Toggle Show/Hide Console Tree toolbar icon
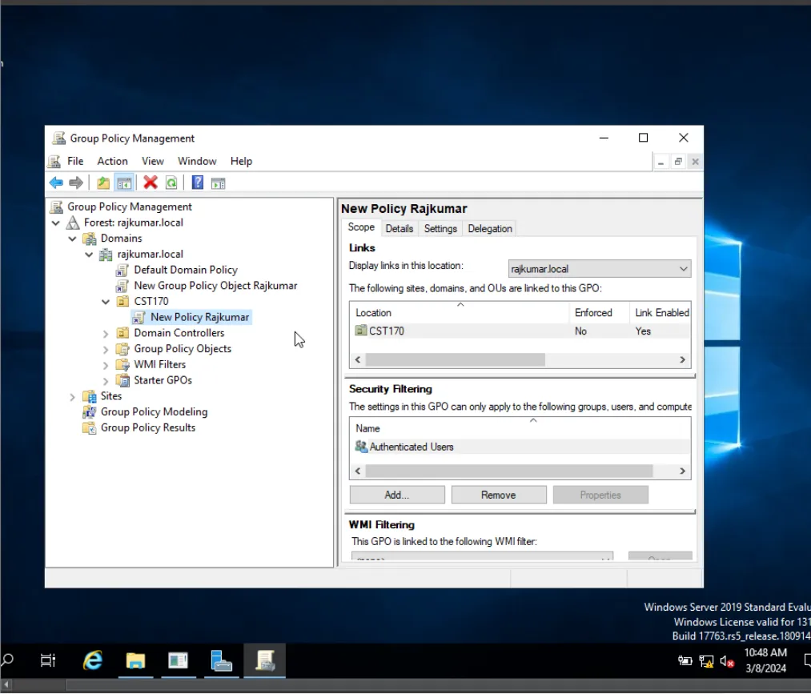The height and width of the screenshot is (694, 811). pos(124,183)
